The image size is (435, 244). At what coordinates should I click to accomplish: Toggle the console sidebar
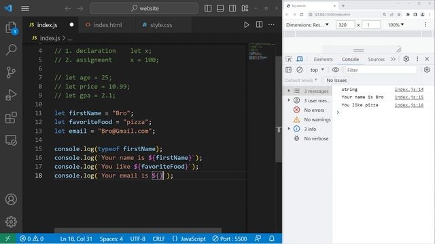[x=288, y=70]
